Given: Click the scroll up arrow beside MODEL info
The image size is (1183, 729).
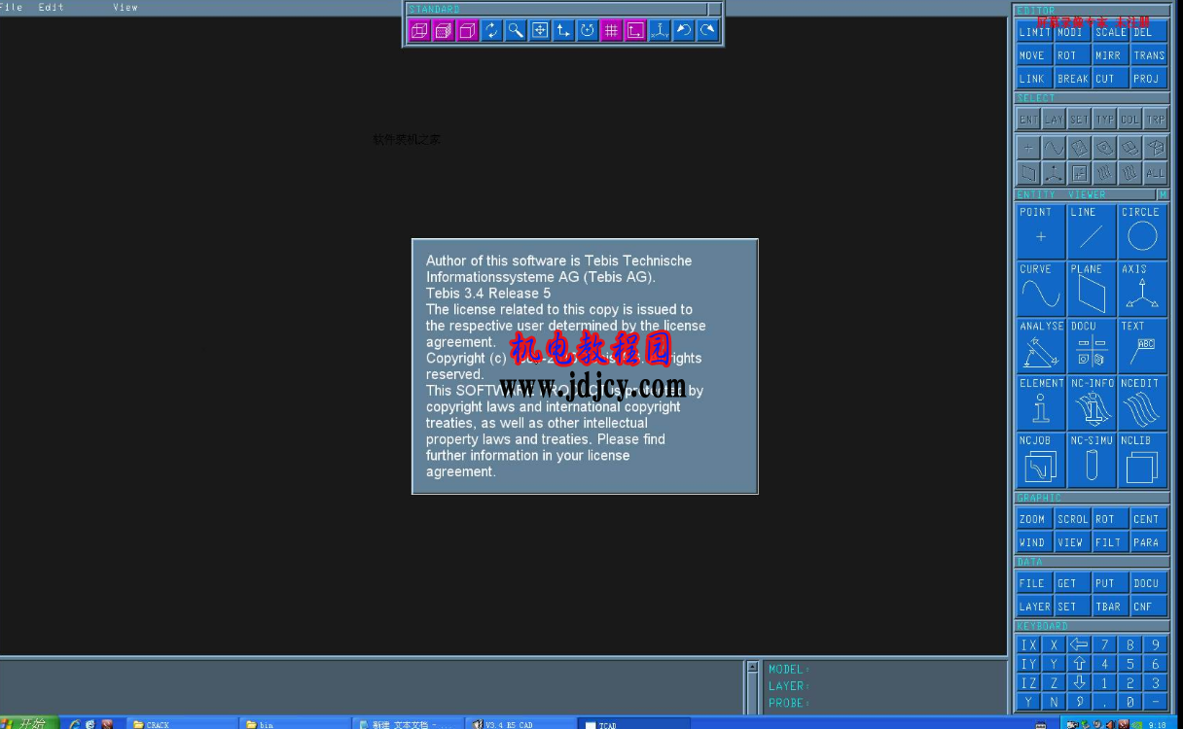Looking at the screenshot, I should coord(752,667).
